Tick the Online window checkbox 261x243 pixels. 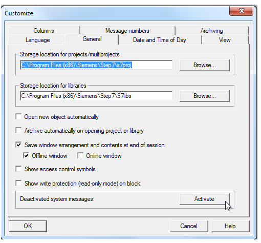(80, 156)
